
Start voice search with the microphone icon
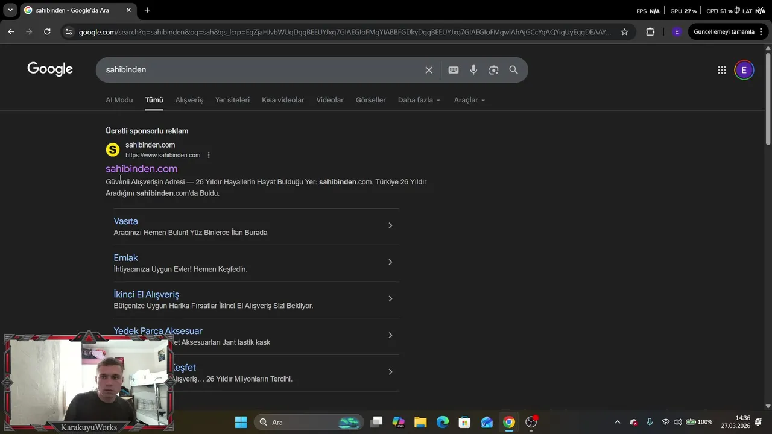(x=473, y=70)
